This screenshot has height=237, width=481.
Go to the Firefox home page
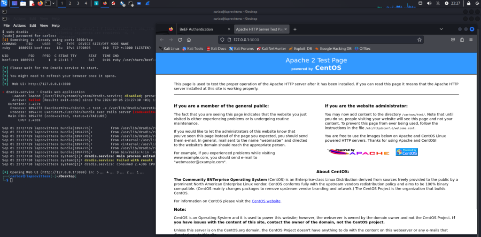click(x=188, y=40)
